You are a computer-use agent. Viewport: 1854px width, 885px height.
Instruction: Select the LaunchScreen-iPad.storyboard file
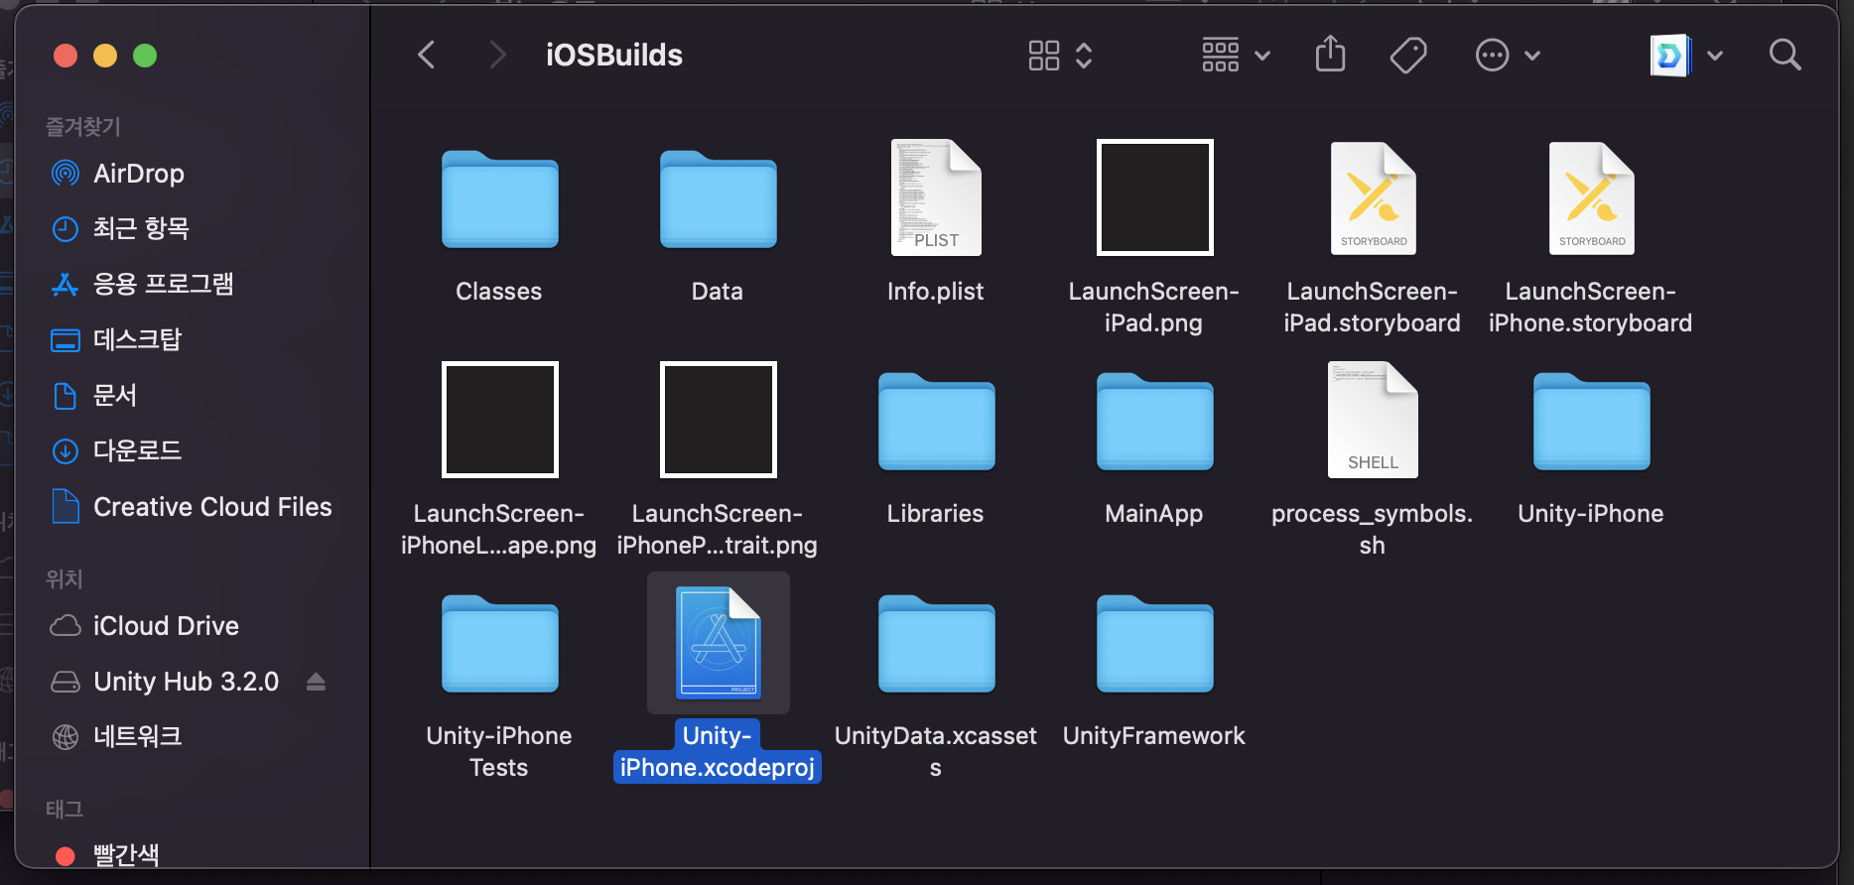[1373, 197]
